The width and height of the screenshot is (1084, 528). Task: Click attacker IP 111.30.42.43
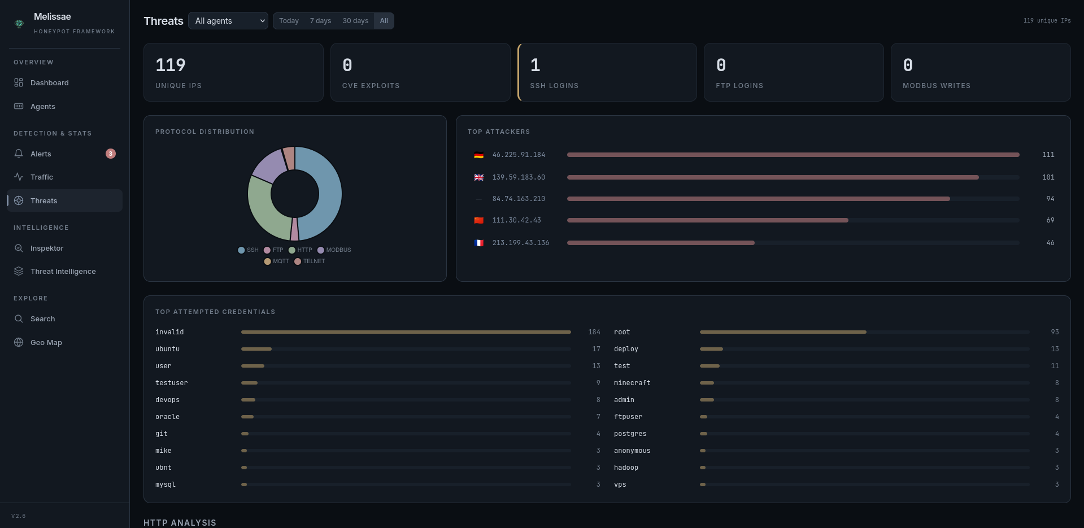point(516,220)
